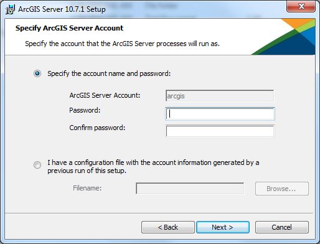The height and width of the screenshot is (244, 320).
Task: Click the ArcGIS Setup installer icon in title bar
Action: coord(10,9)
